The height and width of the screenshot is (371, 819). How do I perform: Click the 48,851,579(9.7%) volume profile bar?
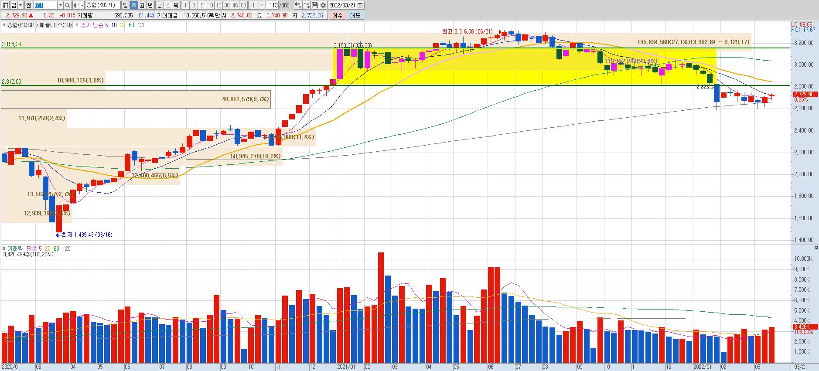pos(136,99)
